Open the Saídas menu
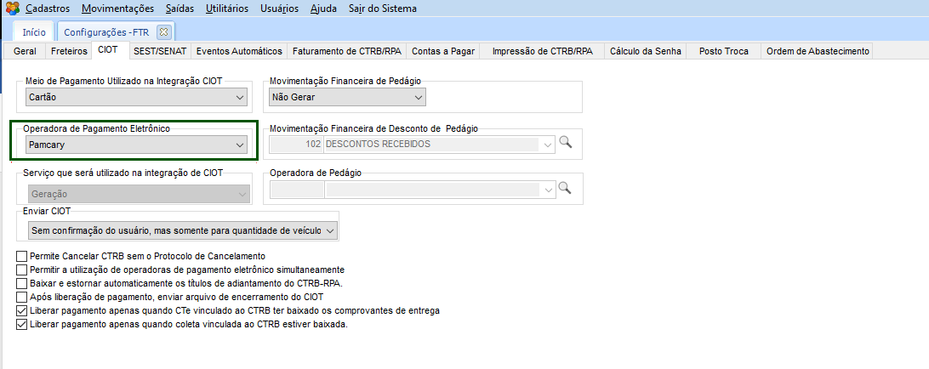929x369 pixels. pyautogui.click(x=180, y=9)
